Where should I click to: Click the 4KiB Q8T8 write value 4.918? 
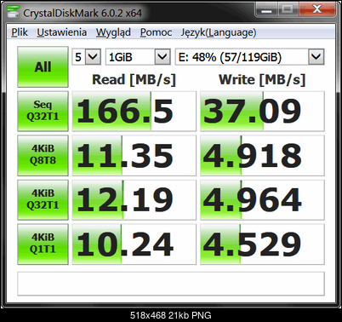tap(262, 155)
